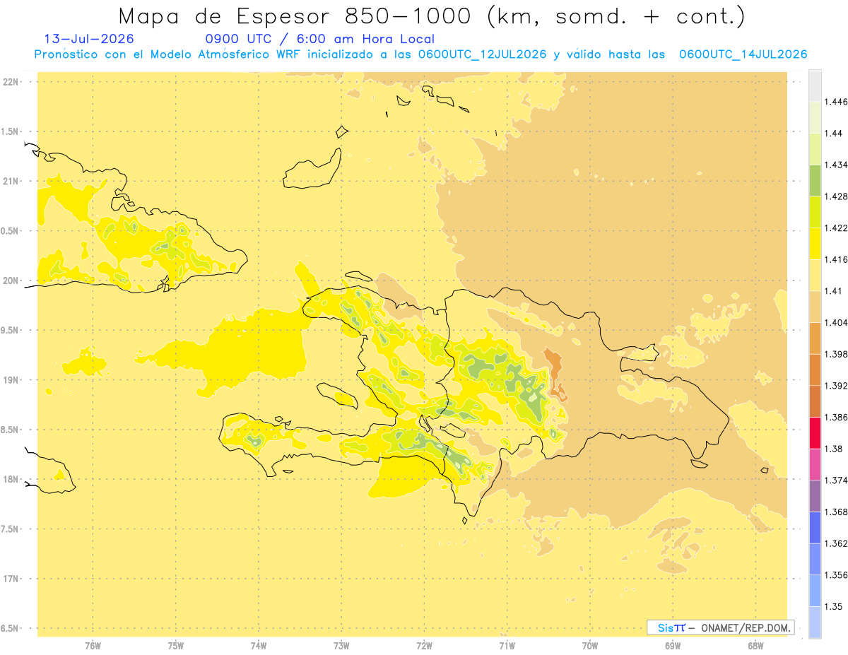This screenshot has height=655, width=848.
Task: Click the bright yellow 1.416–1.422 legend band
Action: (x=815, y=243)
